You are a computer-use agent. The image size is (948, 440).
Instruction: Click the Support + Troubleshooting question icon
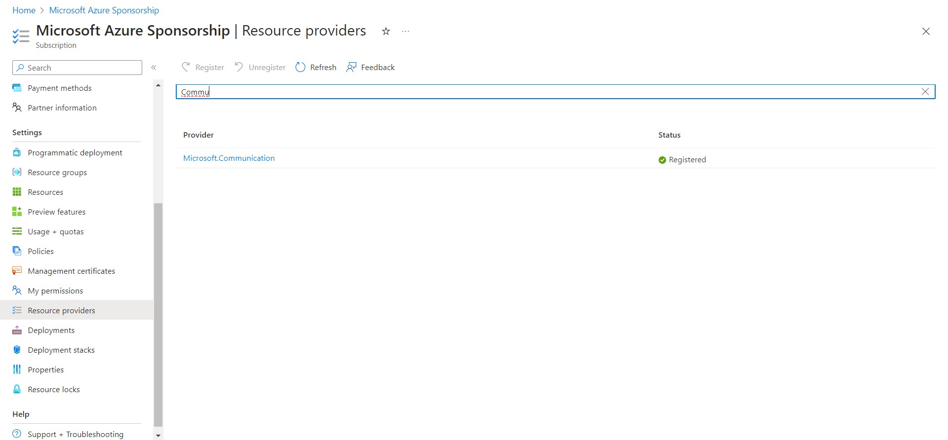point(17,434)
